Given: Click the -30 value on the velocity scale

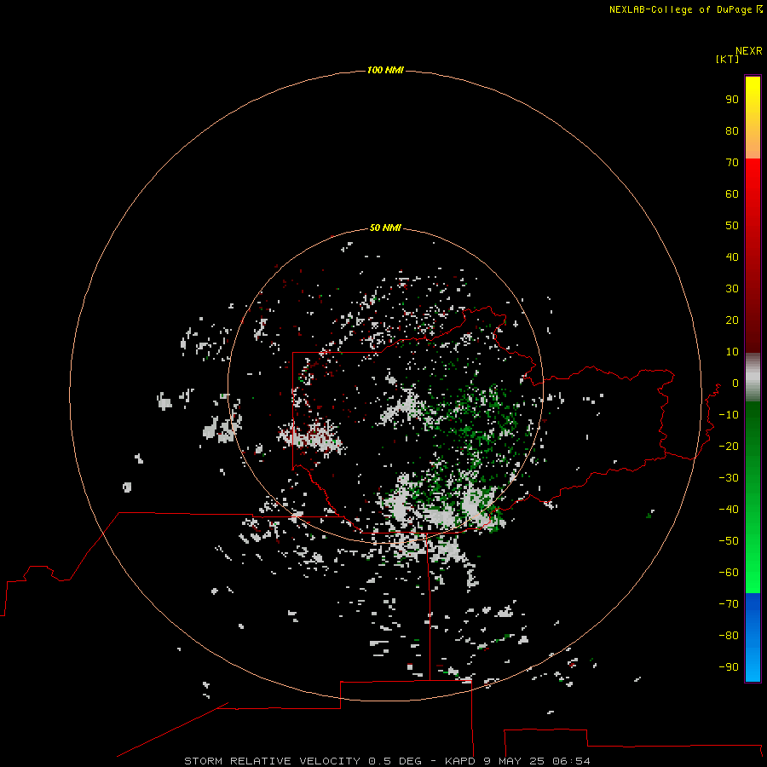Looking at the screenshot, I should click(x=729, y=478).
